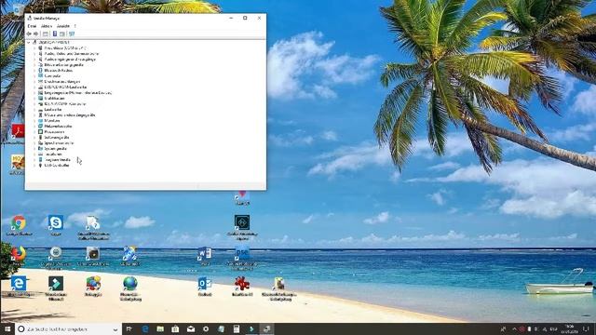Screen dimensions: 596x335
Task: Expand the Tastaturen category
Action: 34,154
